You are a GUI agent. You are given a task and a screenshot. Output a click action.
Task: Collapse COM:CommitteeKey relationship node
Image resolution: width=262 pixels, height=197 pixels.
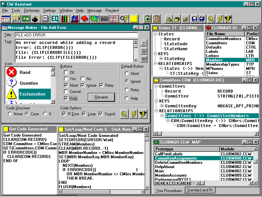pos(168,120)
